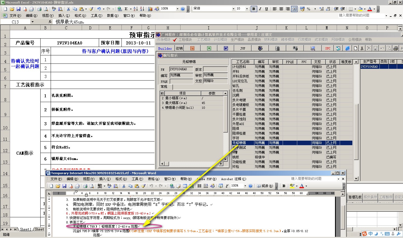Open the Excel 数据(D) menu
Image resolution: width=403 pixels, height=238 pixels.
coord(113,16)
